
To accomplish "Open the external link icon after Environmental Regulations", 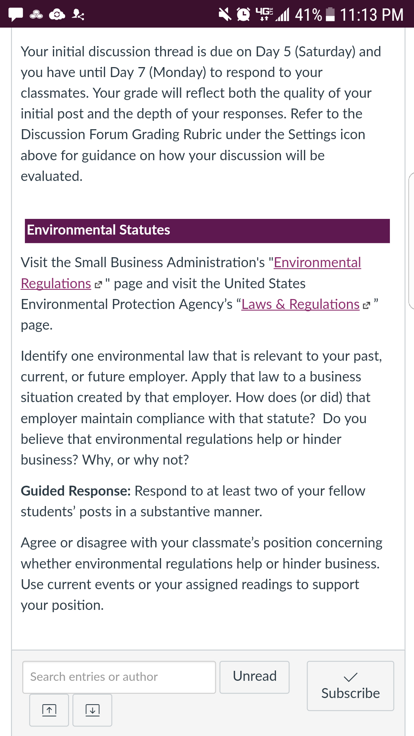I will tap(98, 285).
